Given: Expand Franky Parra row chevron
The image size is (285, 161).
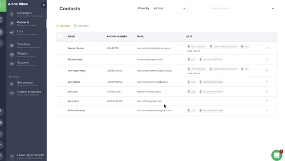Looking at the screenshot, I should (267, 59).
